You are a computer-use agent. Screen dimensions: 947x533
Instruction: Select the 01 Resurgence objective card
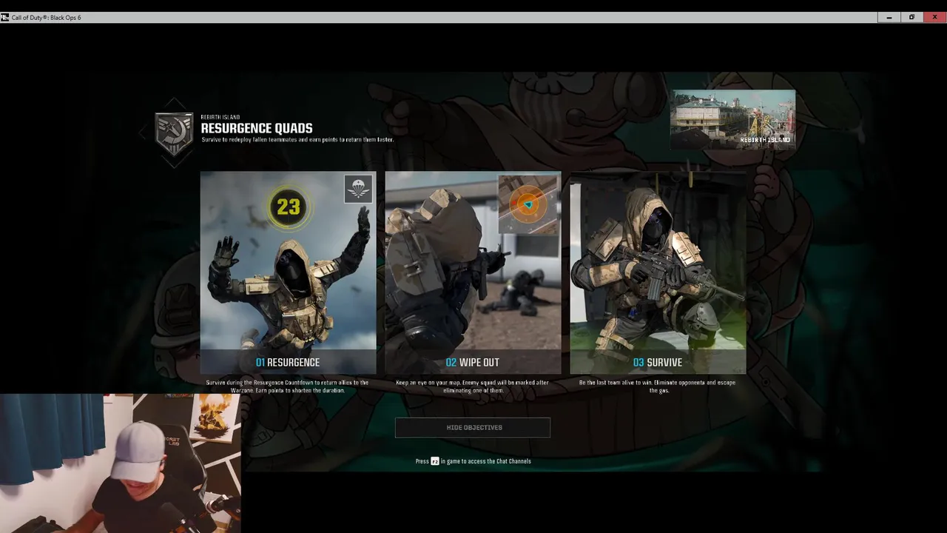[288, 272]
